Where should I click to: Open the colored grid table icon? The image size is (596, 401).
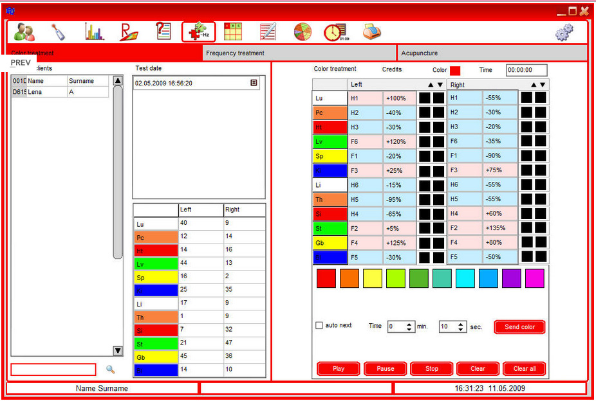point(233,31)
